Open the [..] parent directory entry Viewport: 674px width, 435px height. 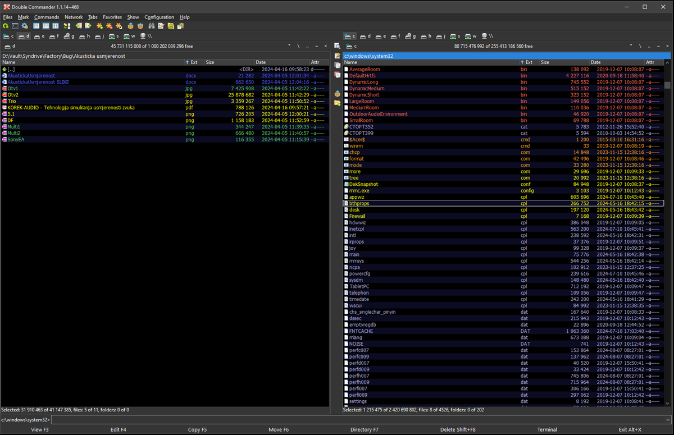coord(165,69)
